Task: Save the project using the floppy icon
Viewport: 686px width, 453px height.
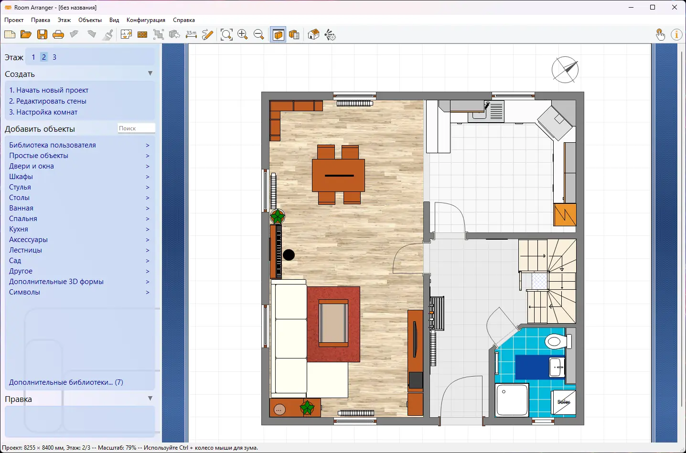Action: tap(42, 34)
